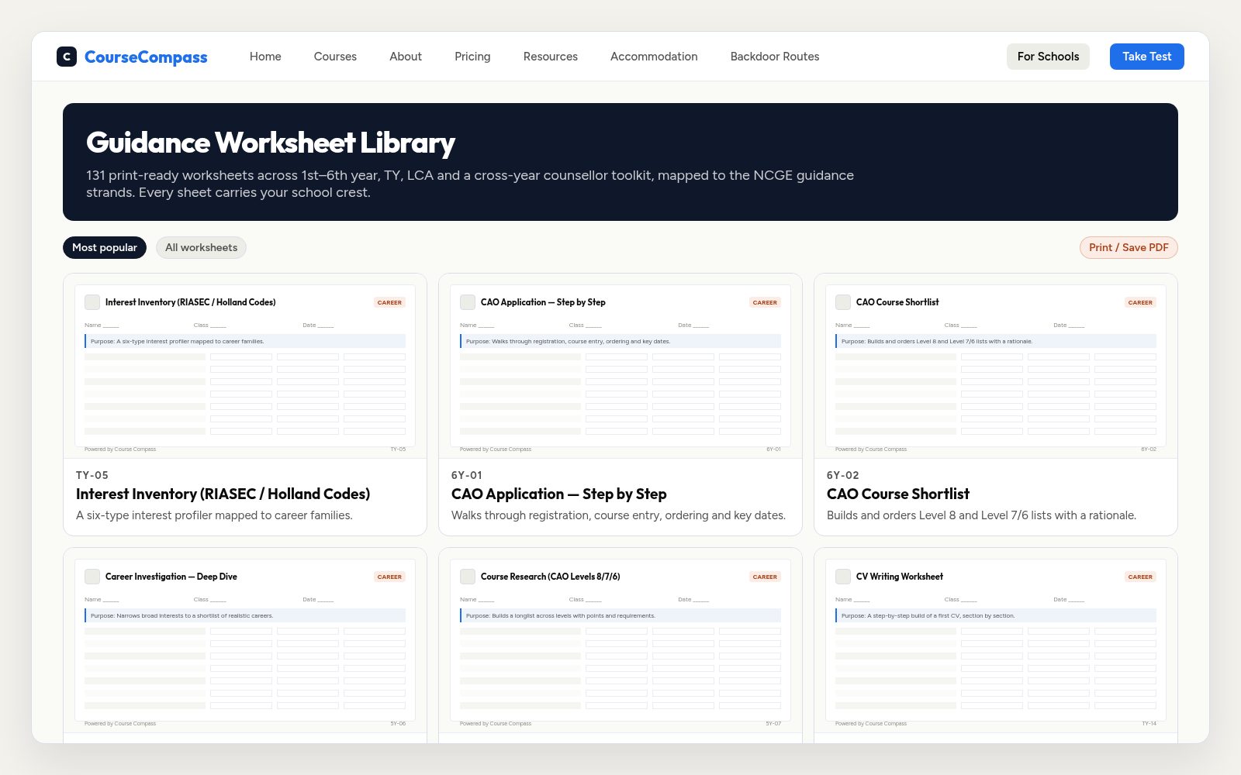Click the CAREER tag on Career Investigation preview

(389, 577)
